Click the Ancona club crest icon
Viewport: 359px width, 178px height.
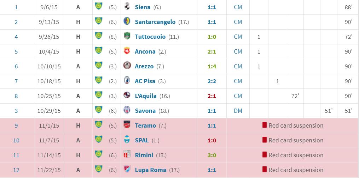[127, 51]
